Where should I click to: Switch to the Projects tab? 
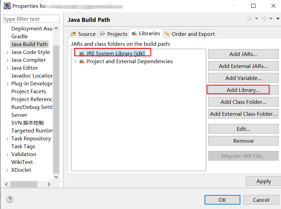coord(113,34)
